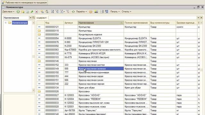205x115 pixels.
Task: Open Help with the question mark icon
Action: 91,12
